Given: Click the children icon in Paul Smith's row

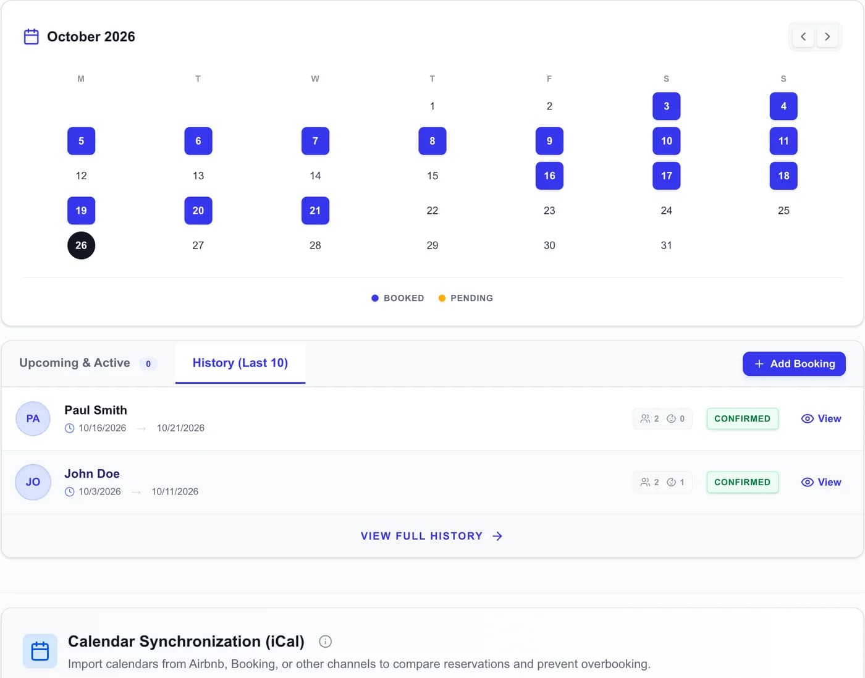Looking at the screenshot, I should (671, 418).
